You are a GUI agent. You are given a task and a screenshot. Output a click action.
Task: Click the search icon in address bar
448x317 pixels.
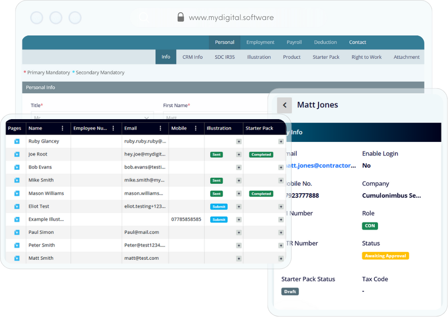click(144, 18)
